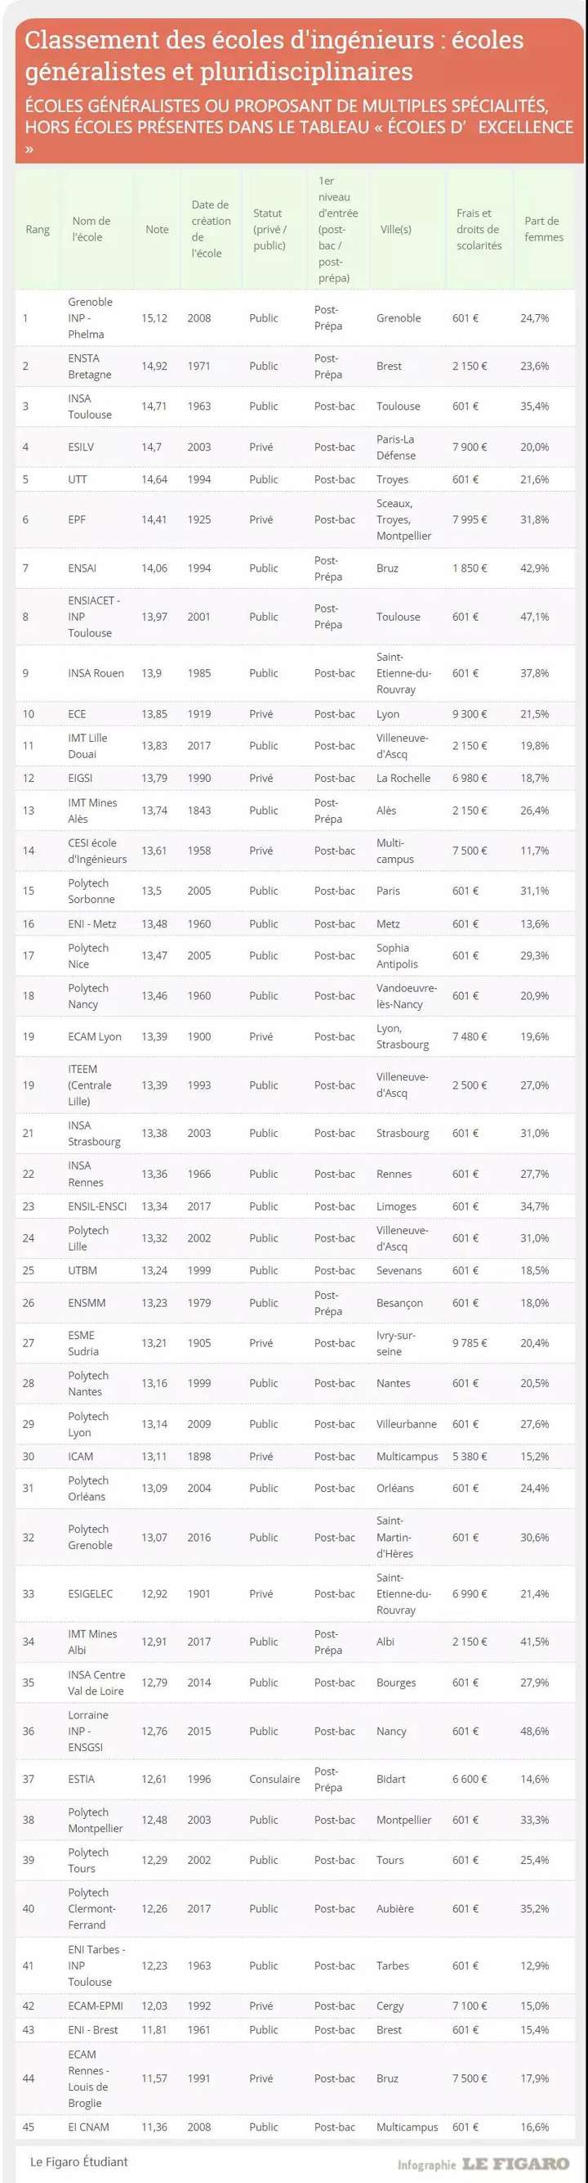588x2183 pixels.
Task: Select the ESILV school name cell
Action: tap(81, 447)
